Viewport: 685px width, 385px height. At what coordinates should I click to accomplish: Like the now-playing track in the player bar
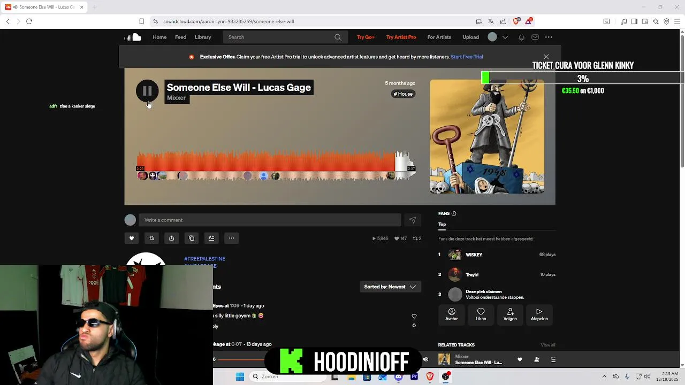click(x=519, y=359)
